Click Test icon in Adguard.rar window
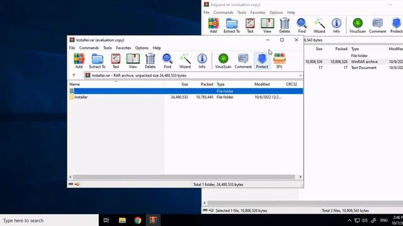This screenshot has width=403, height=226. [250, 26]
